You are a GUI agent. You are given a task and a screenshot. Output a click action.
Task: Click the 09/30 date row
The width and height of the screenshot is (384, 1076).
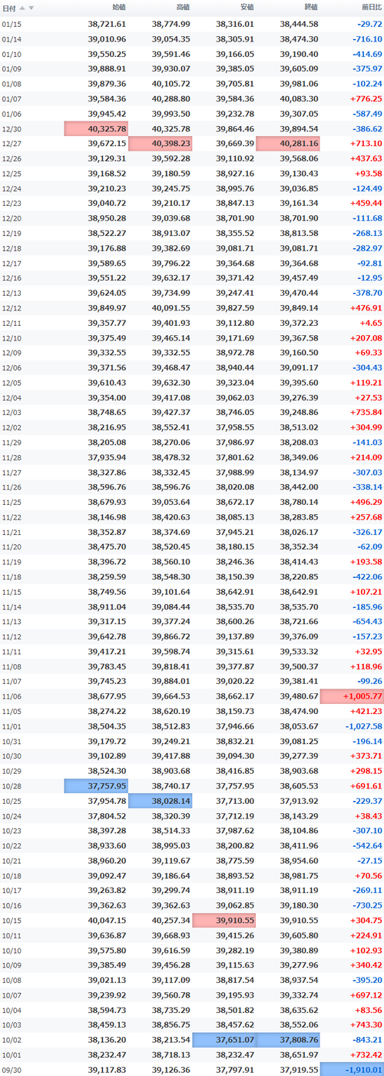[x=192, y=1069]
